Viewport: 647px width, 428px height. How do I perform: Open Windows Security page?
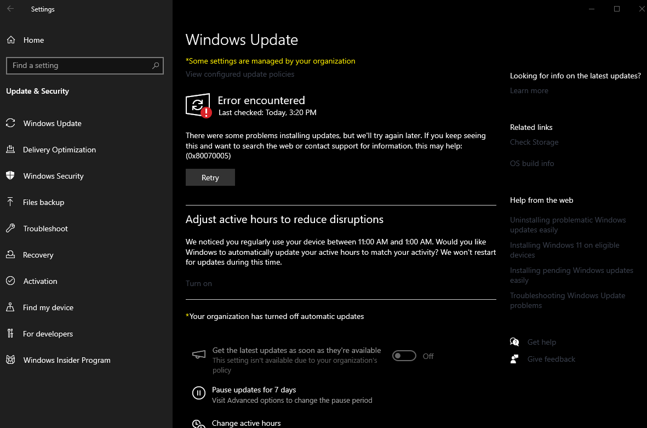pos(54,176)
